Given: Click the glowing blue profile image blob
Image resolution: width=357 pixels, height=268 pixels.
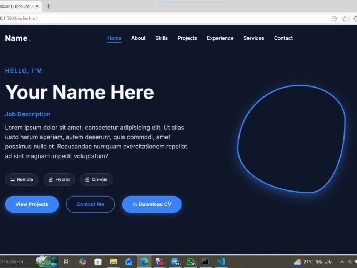Looking at the screenshot, I should 291,139.
